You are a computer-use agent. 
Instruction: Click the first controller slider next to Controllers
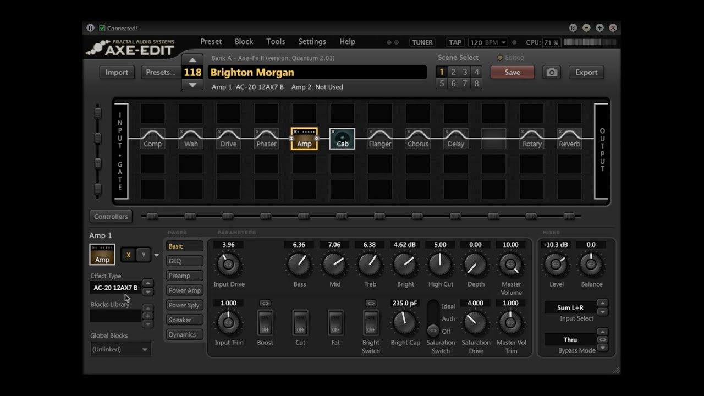tap(152, 216)
